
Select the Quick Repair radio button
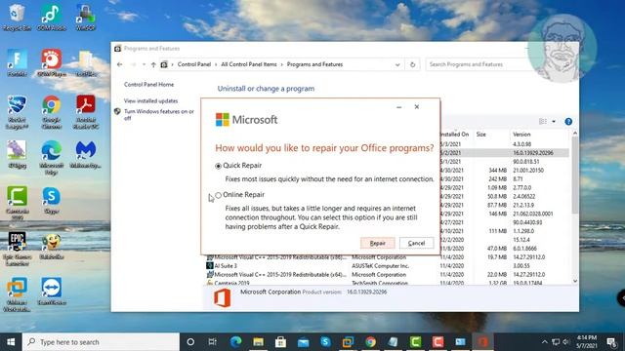(218, 166)
